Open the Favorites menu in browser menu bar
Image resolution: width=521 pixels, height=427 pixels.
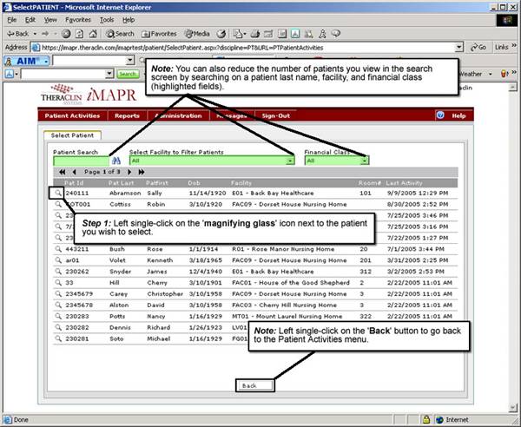tap(77, 18)
